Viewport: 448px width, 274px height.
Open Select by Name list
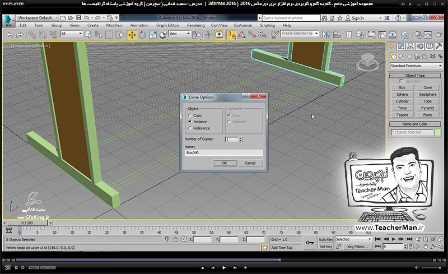click(x=99, y=35)
